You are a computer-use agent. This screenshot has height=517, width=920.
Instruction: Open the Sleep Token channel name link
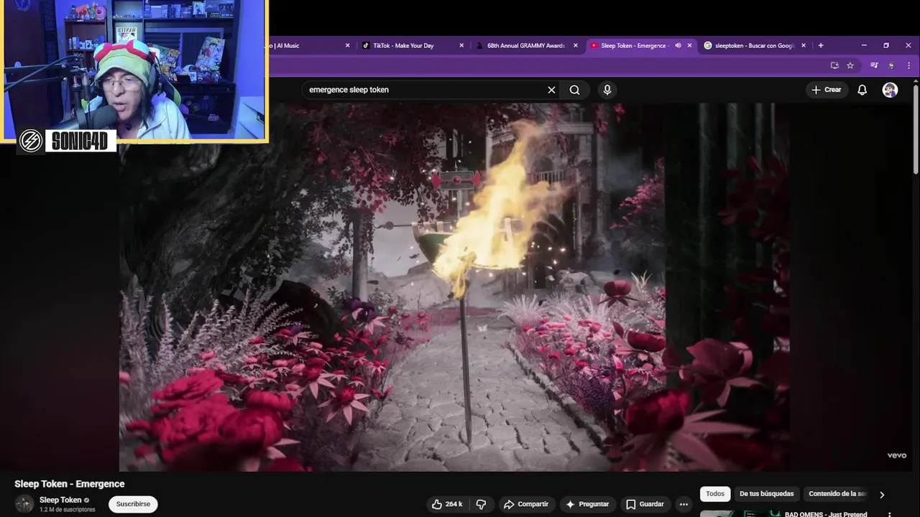tap(60, 500)
